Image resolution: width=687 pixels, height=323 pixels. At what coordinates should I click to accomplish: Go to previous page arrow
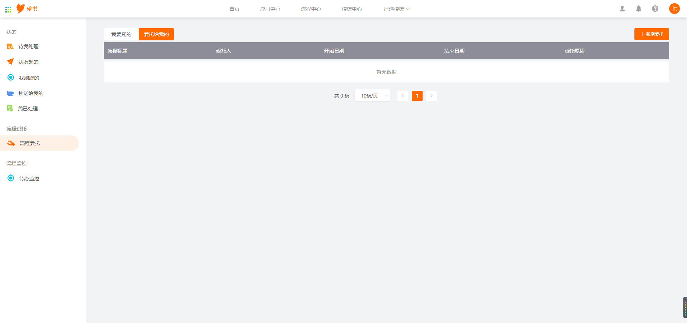(x=403, y=96)
